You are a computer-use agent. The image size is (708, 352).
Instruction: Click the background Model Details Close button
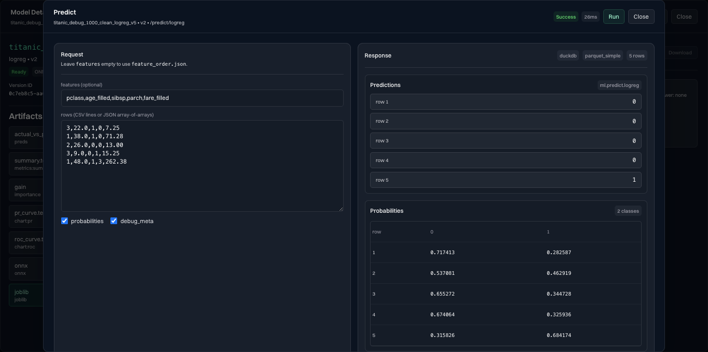tap(684, 17)
